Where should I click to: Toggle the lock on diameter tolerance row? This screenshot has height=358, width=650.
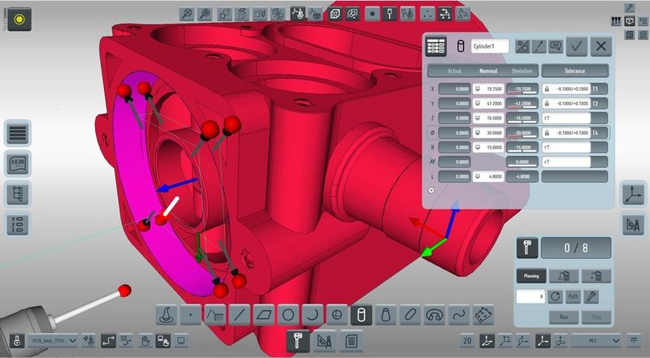(x=547, y=132)
